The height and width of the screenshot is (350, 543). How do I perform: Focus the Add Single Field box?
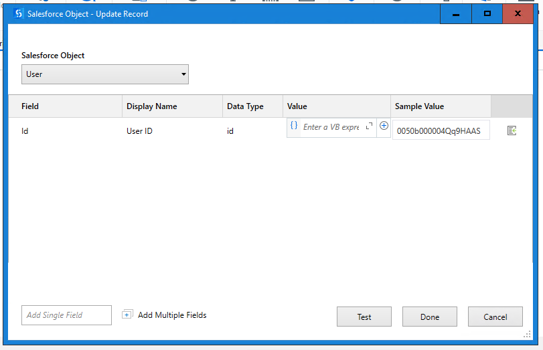66,315
